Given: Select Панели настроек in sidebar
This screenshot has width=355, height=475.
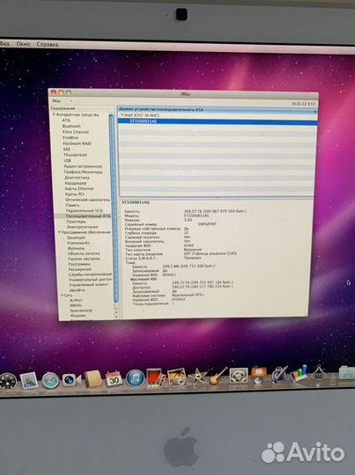Looking at the screenshot, I should (84, 259).
